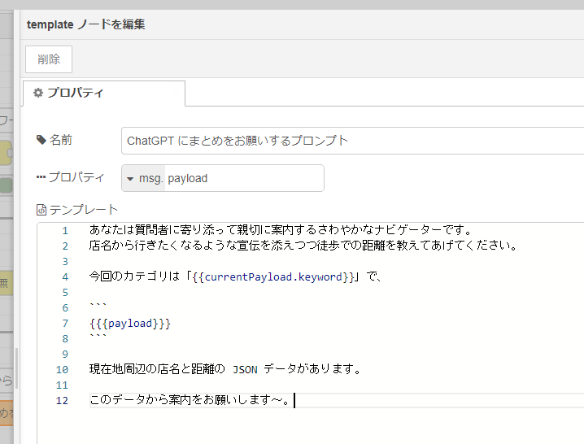
Task: Click the payload property input field
Action: [242, 178]
